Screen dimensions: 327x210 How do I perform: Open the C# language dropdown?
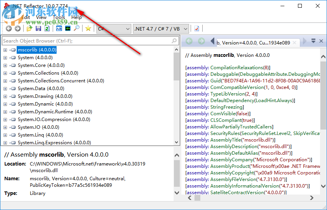point(114,29)
